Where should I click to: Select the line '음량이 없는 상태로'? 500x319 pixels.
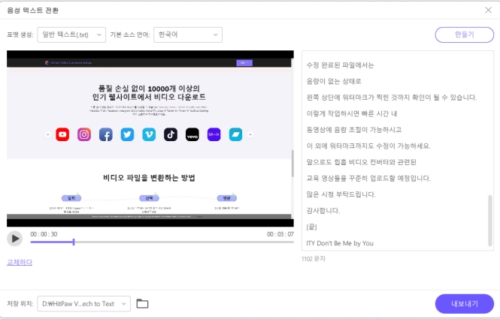334,81
